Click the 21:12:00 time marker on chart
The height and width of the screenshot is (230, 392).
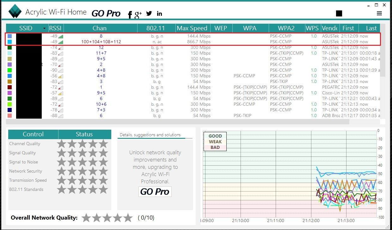click(311, 221)
